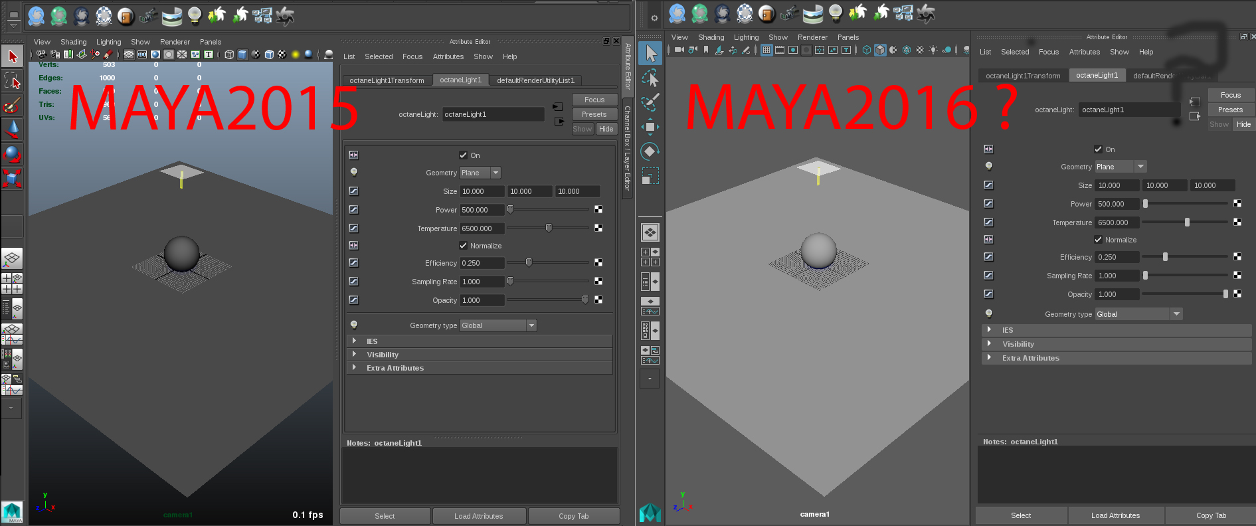Open the shelf gear settings in Maya 2016

tap(654, 18)
